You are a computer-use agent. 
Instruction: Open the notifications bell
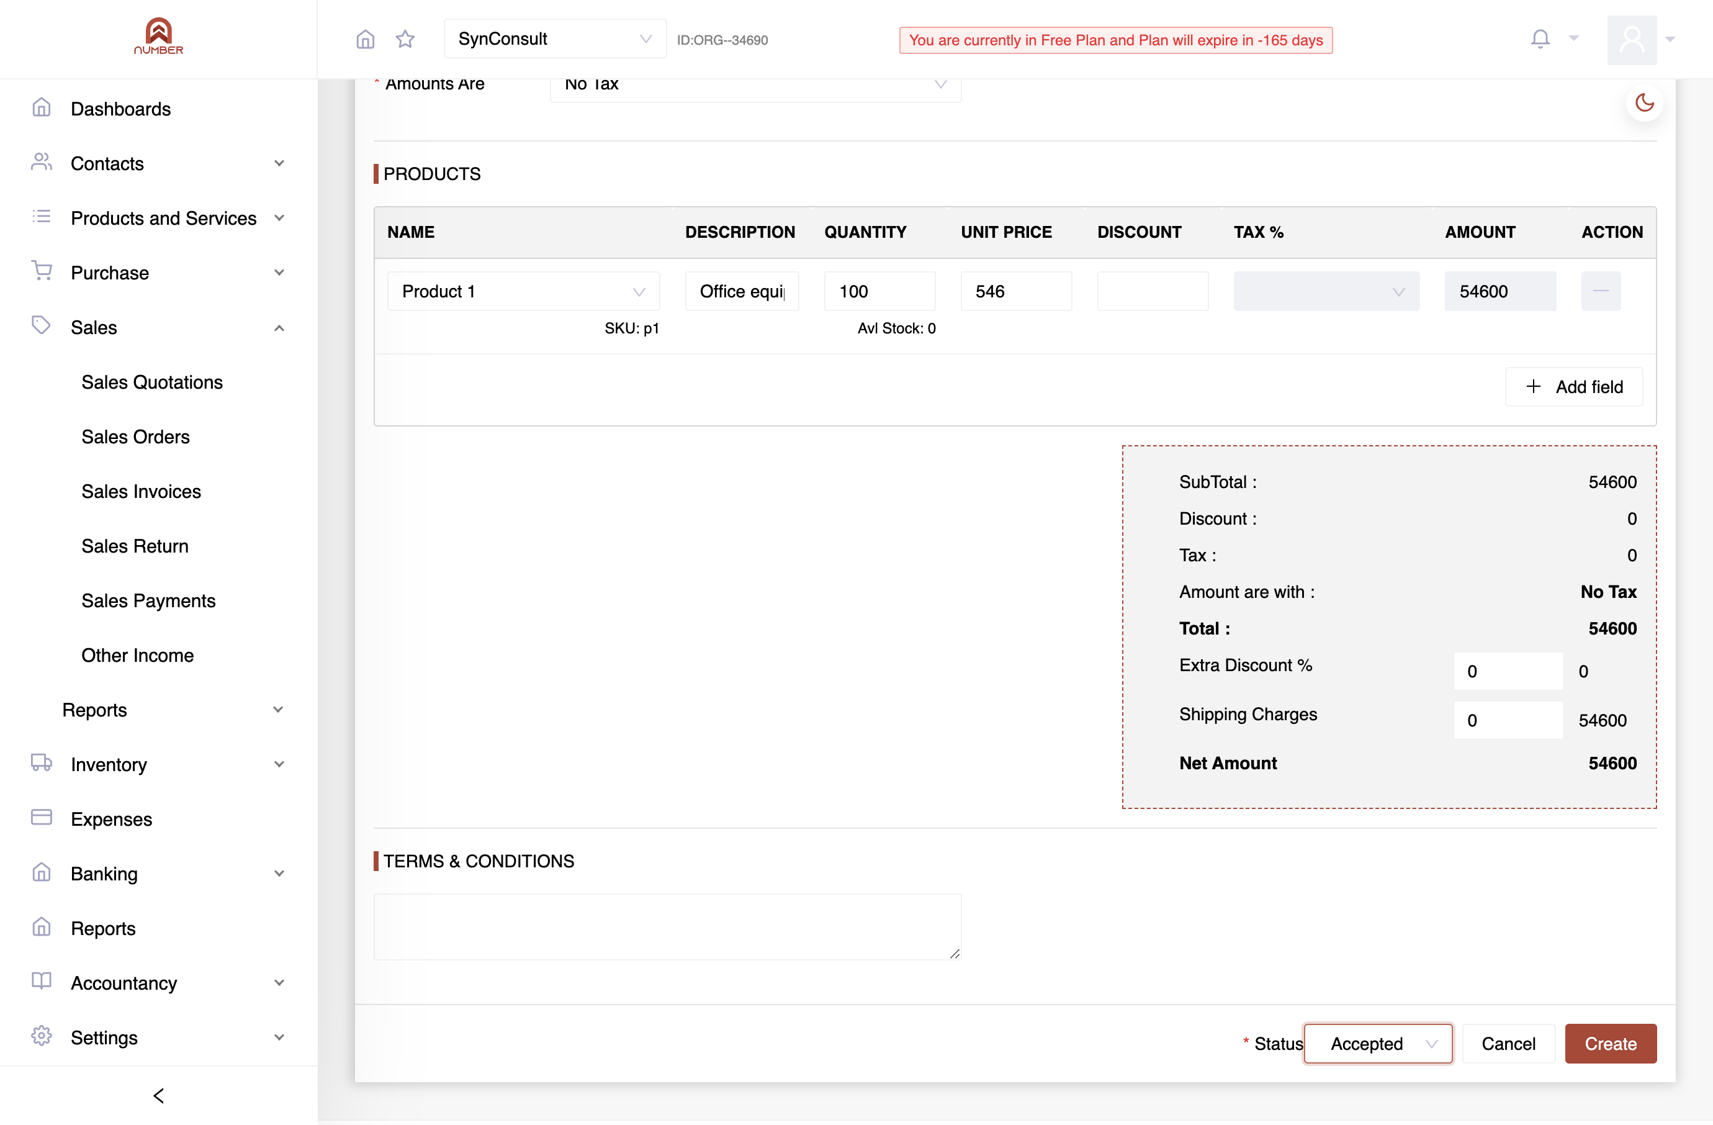pos(1540,39)
